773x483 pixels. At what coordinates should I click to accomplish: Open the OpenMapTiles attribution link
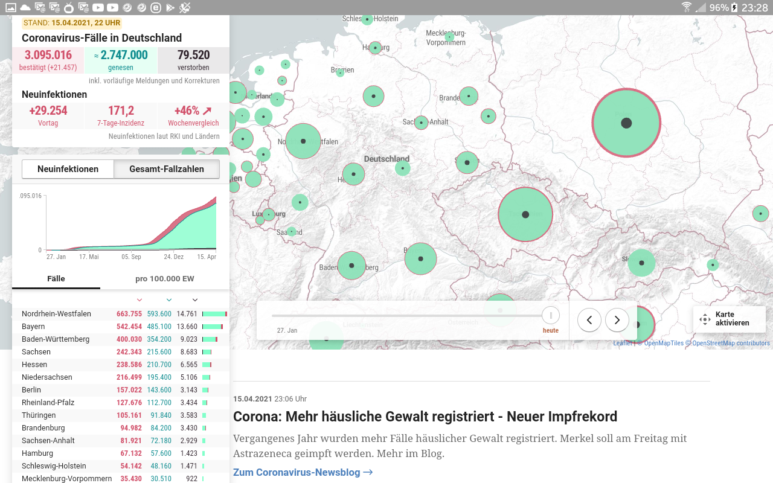click(664, 343)
